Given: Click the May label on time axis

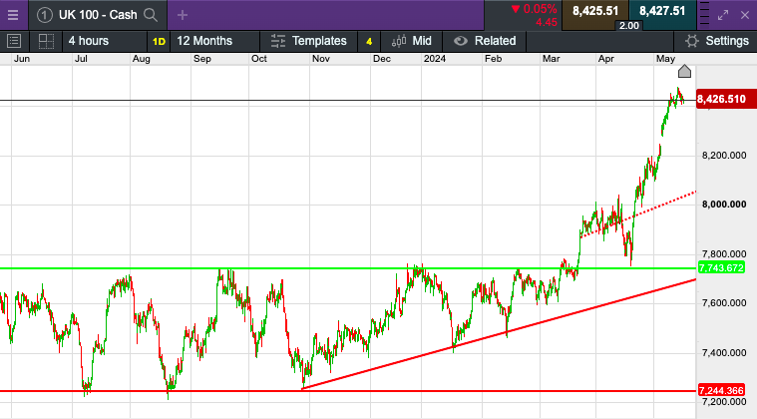Looking at the screenshot, I should 666,59.
